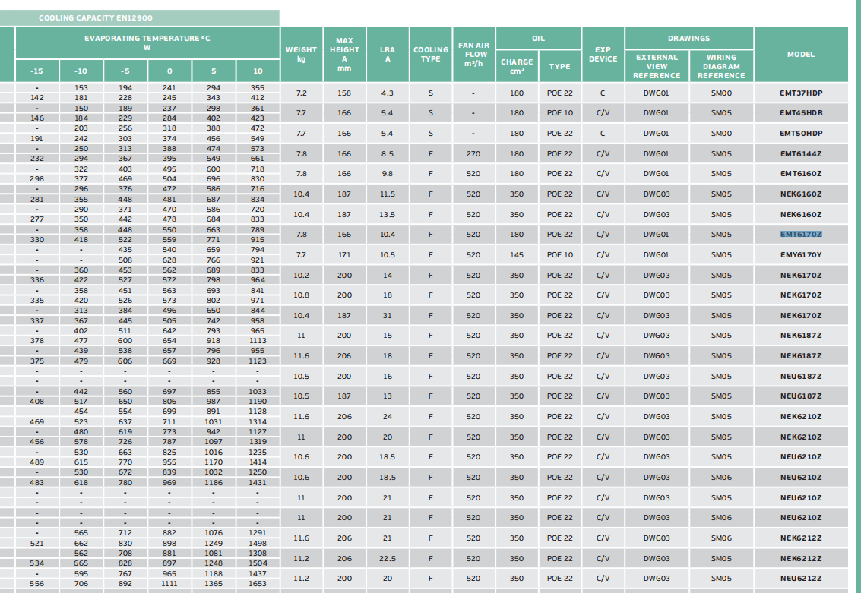Select the DRAWINGS group header
This screenshot has height=593, width=861.
coord(688,38)
